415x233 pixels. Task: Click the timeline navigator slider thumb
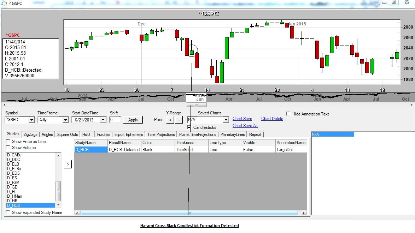[x=196, y=105]
